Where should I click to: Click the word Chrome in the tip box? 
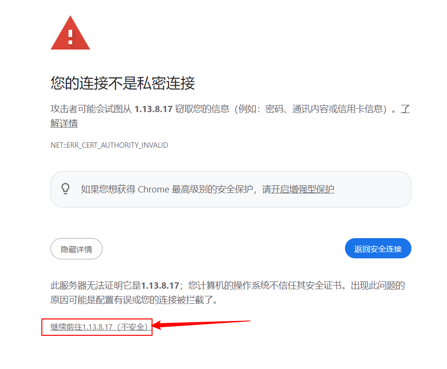click(153, 189)
